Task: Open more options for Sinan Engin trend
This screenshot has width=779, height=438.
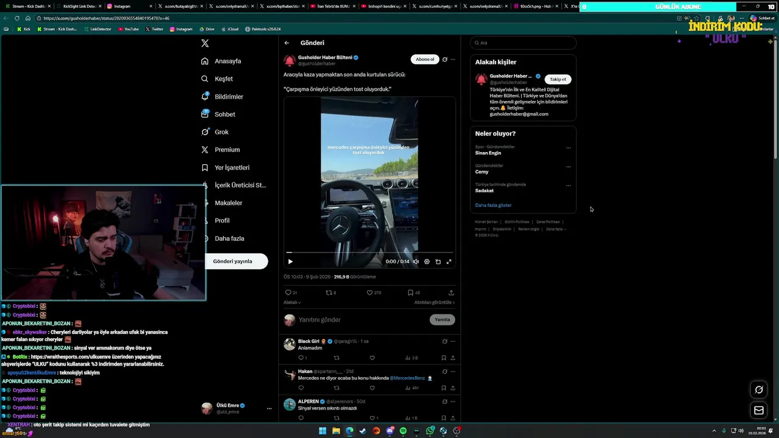Action: [x=568, y=148]
